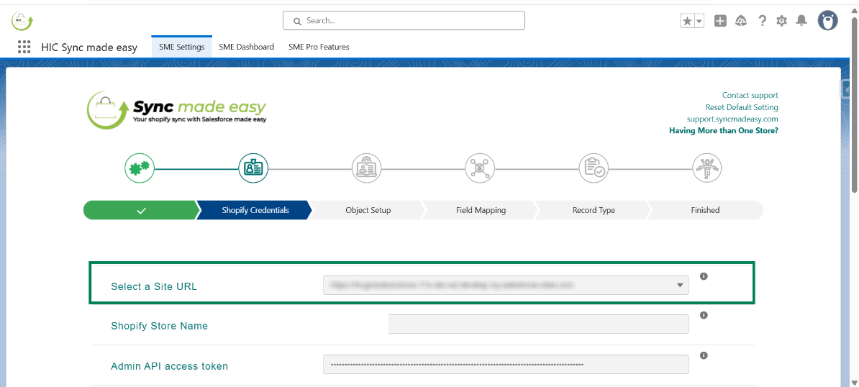Click the Shopify Store Name input field

539,324
